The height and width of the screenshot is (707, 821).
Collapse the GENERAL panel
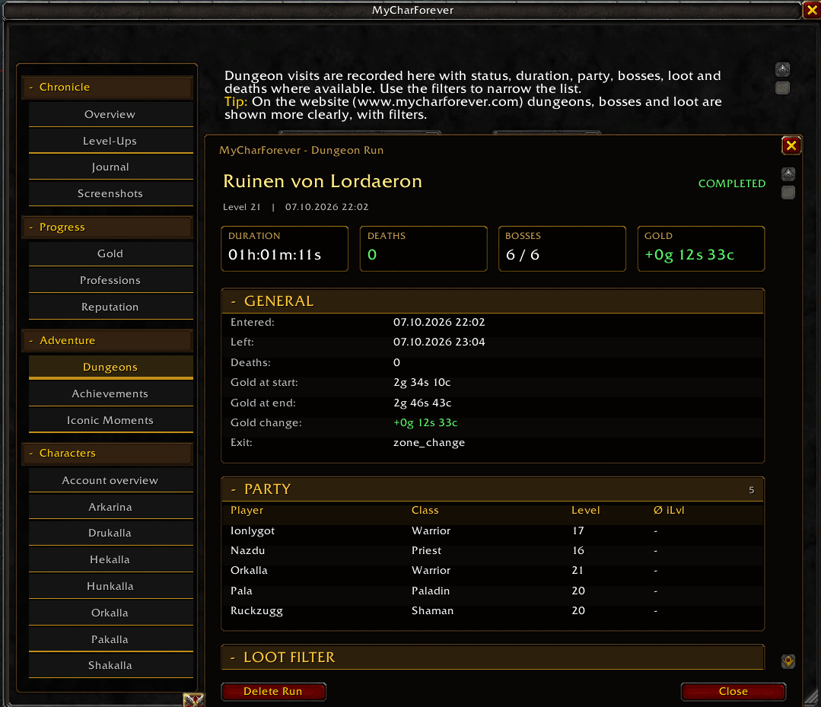pyautogui.click(x=493, y=301)
